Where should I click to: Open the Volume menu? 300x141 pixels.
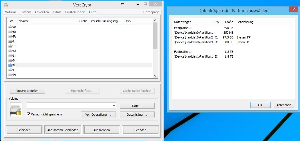pyautogui.click(x=11, y=12)
